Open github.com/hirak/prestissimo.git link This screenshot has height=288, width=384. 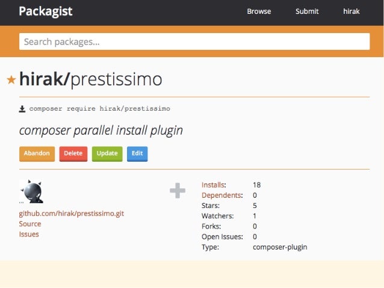click(x=72, y=213)
